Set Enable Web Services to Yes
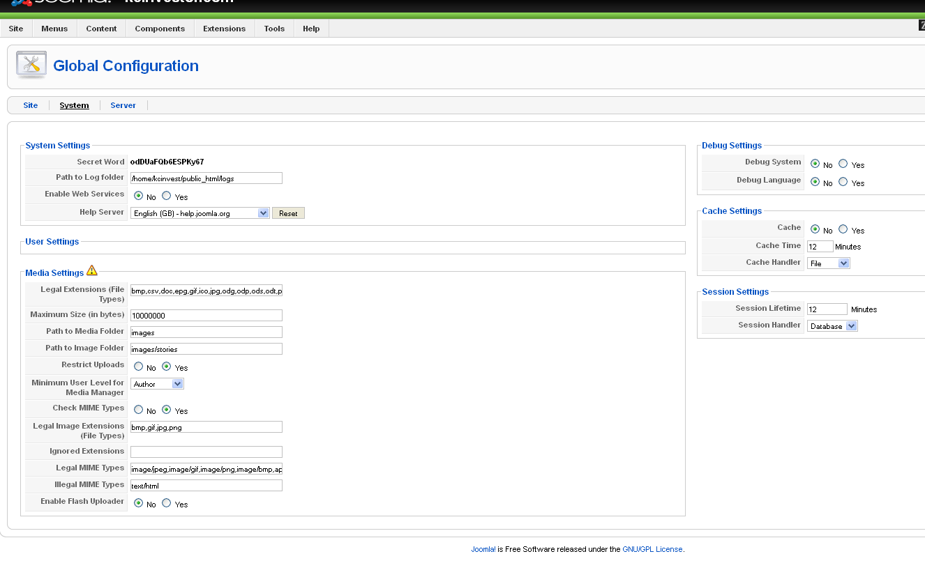The height and width of the screenshot is (577, 925). coord(167,196)
